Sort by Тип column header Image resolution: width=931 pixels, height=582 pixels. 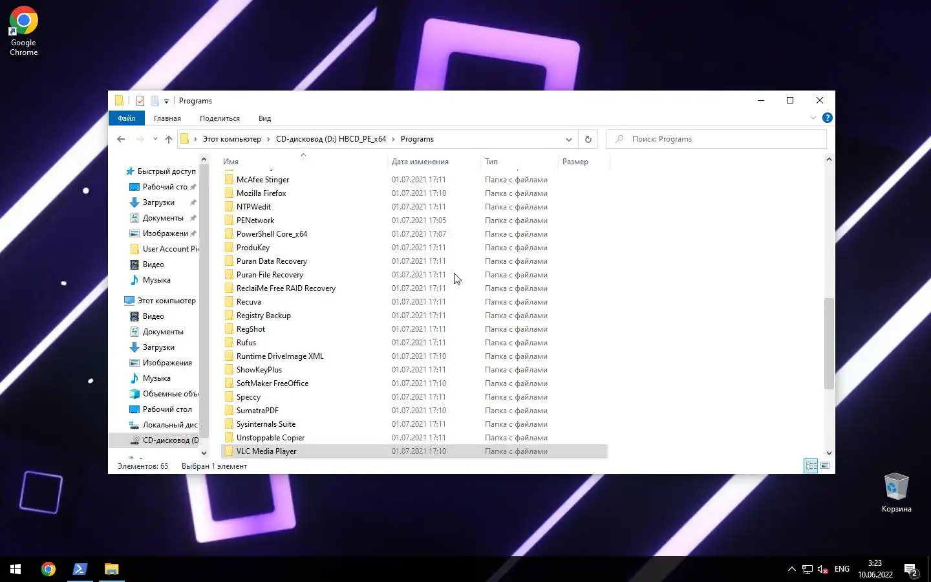pyautogui.click(x=520, y=162)
